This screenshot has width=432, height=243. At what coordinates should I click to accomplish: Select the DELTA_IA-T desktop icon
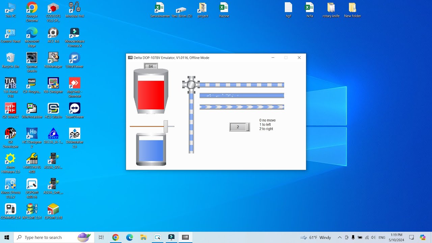[53, 136]
